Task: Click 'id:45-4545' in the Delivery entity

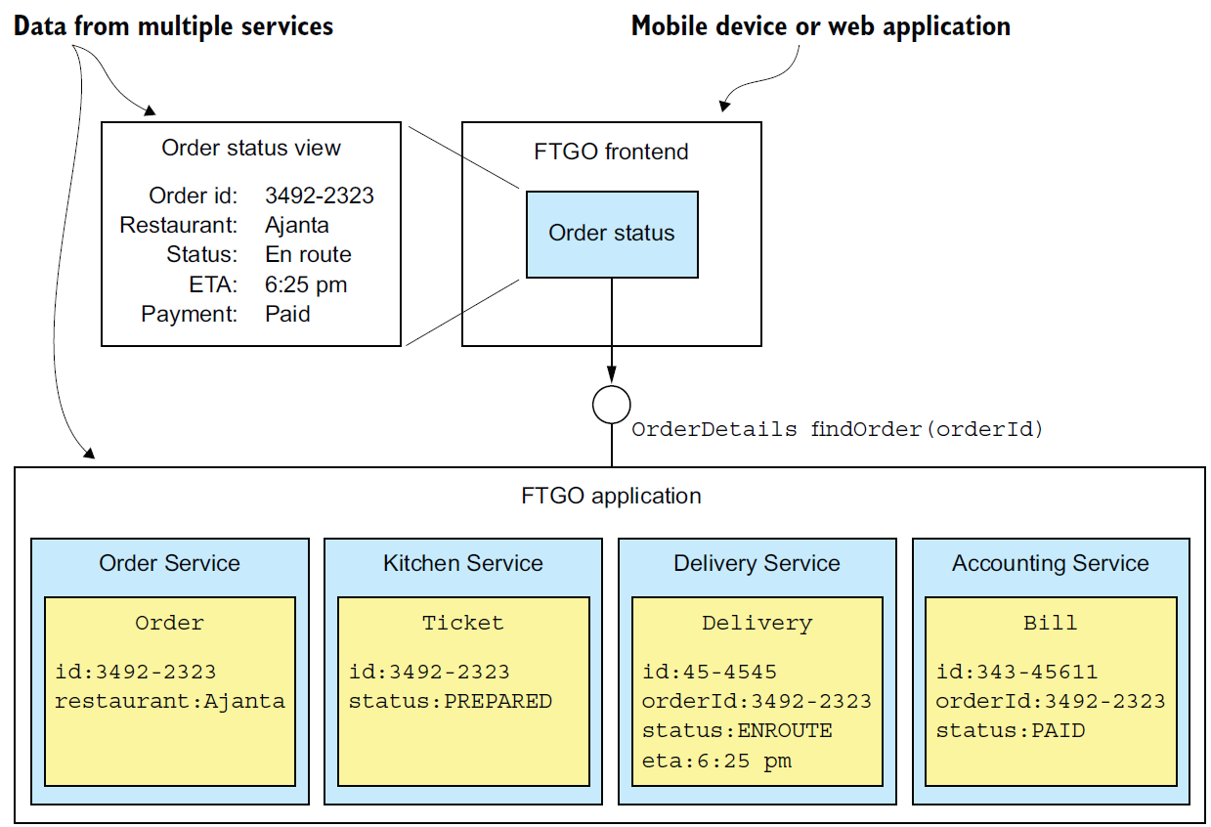Action: coord(710,672)
